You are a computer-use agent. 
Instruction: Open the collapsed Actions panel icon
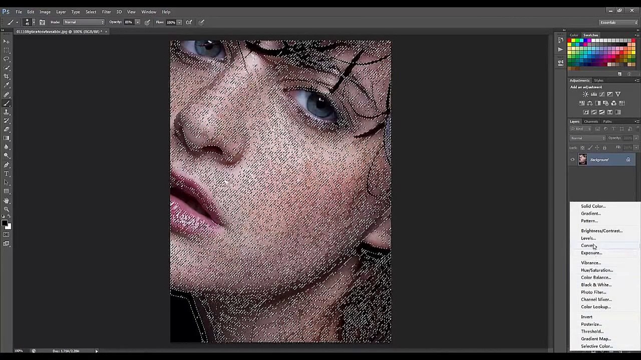[560, 49]
